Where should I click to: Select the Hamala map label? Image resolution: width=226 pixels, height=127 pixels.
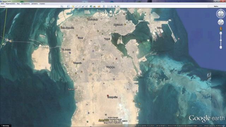click(78, 63)
